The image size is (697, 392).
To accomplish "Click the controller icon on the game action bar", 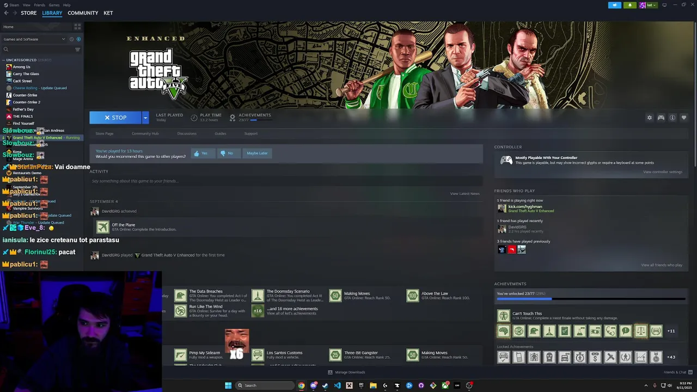I will click(661, 118).
